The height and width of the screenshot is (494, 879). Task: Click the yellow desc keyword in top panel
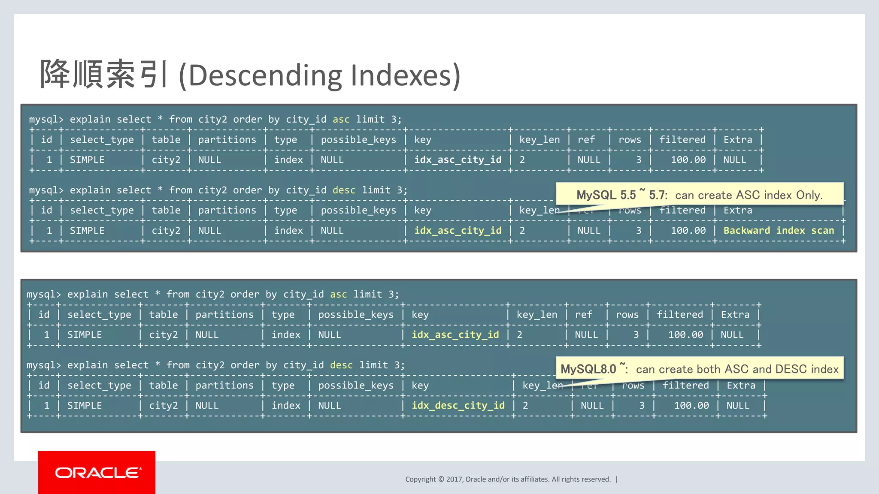[x=344, y=190]
